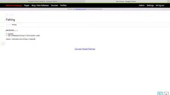The image size is (170, 95).
Task: Switch to New Course - Supagarn School tab
Action: (126, 1)
